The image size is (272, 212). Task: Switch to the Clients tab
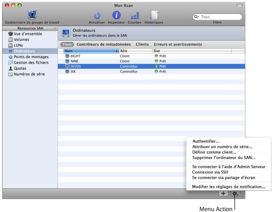[x=142, y=44]
